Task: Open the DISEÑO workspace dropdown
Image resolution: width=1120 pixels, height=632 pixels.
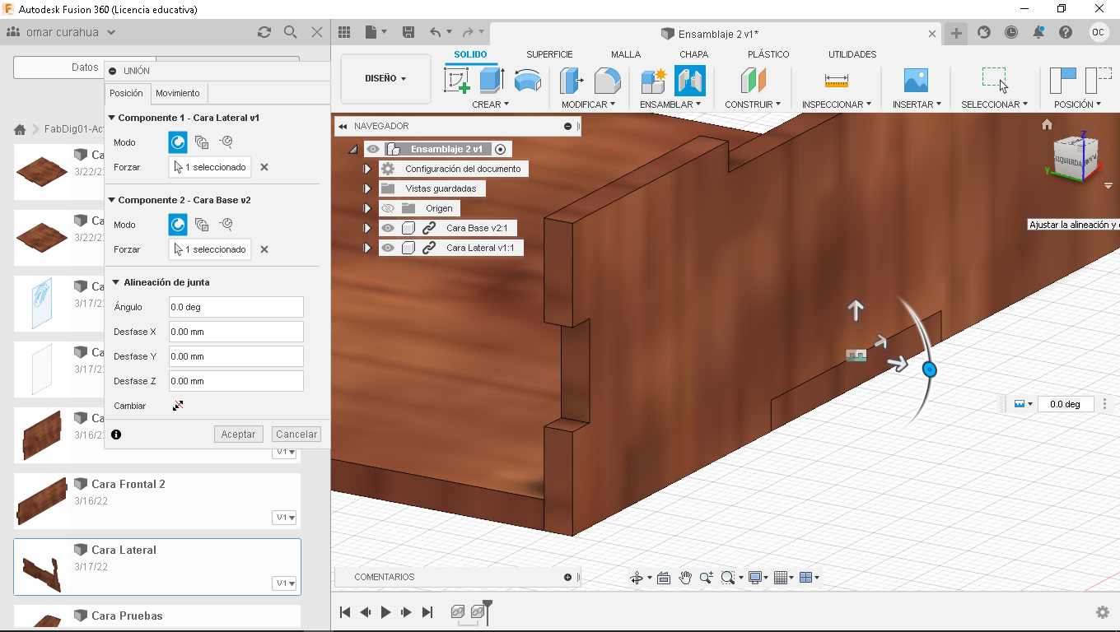Action: pos(385,79)
